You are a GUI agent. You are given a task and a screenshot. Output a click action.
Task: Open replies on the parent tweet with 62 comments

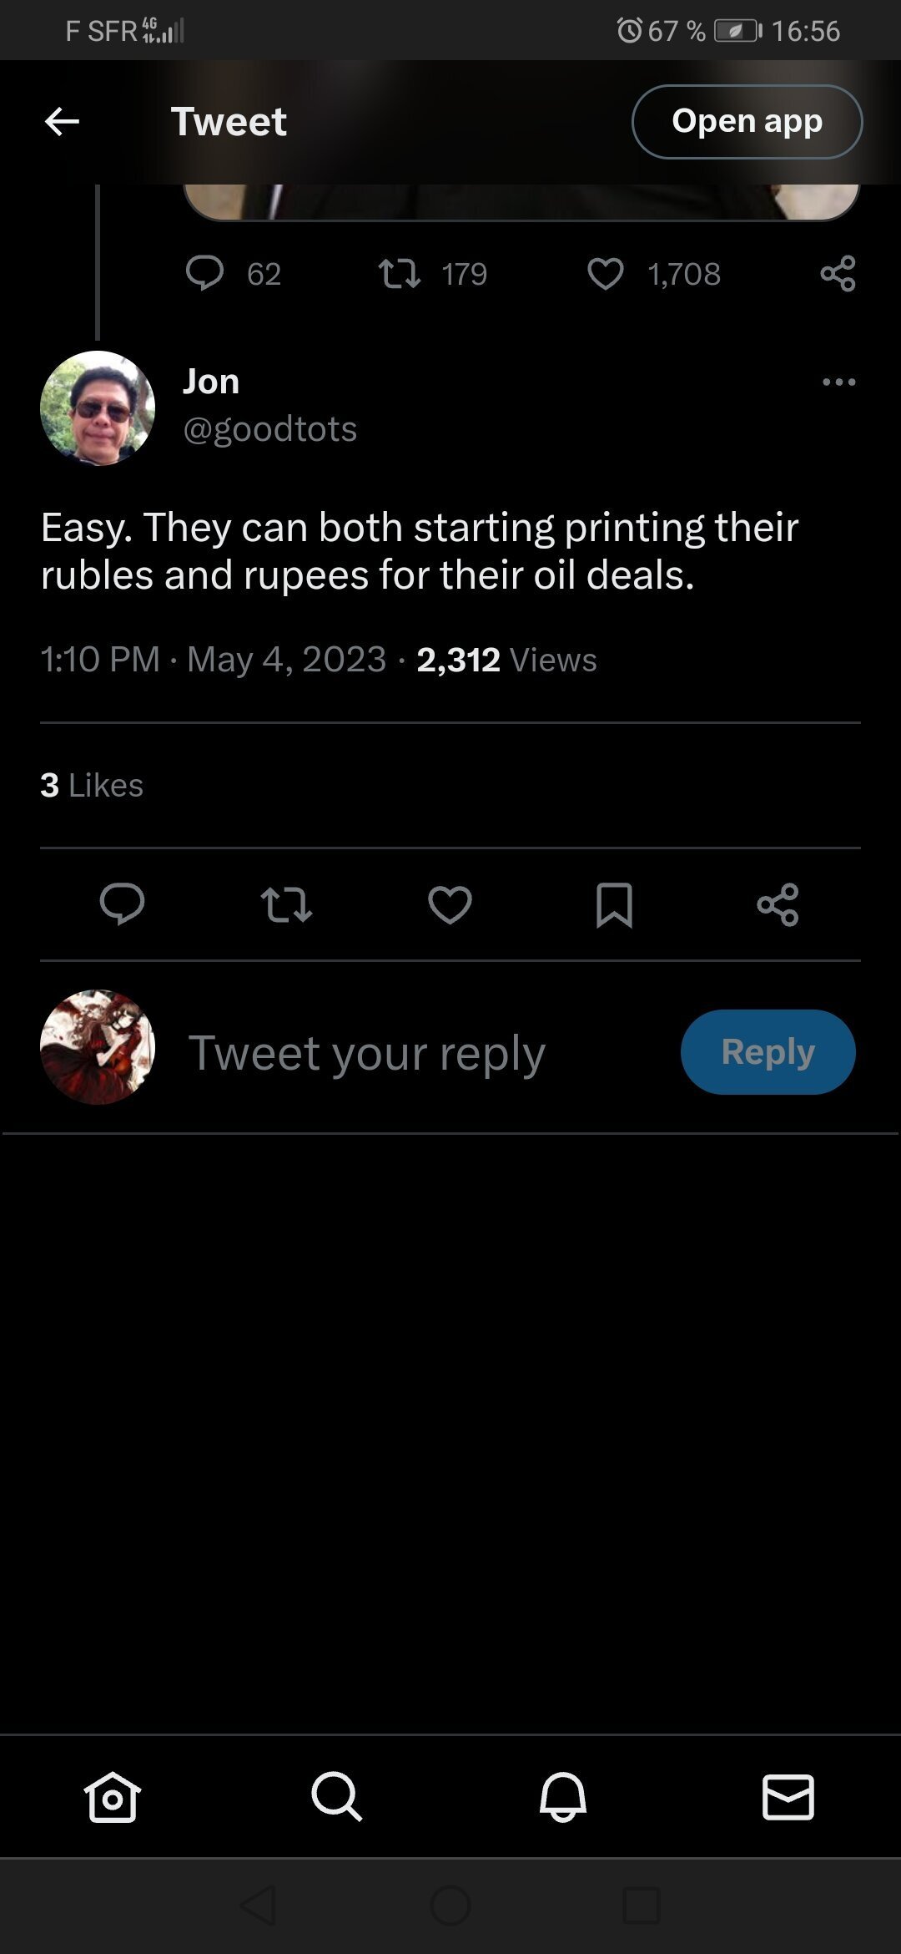pos(205,273)
